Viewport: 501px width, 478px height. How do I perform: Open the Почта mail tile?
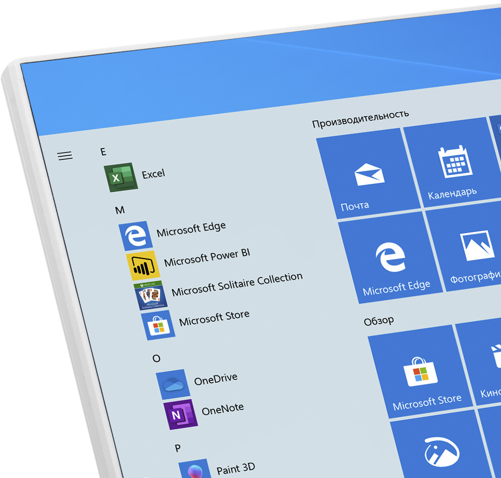pos(368,173)
